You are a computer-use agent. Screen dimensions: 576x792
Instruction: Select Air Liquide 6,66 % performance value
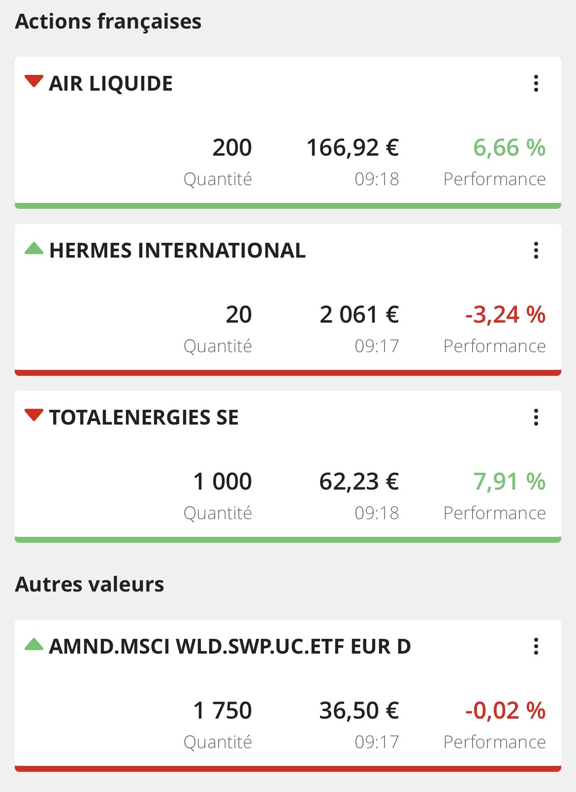click(509, 148)
